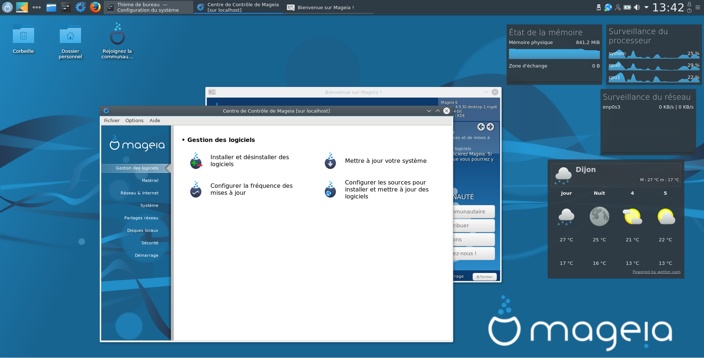Click the Nuit forecast moon icon

click(x=599, y=216)
